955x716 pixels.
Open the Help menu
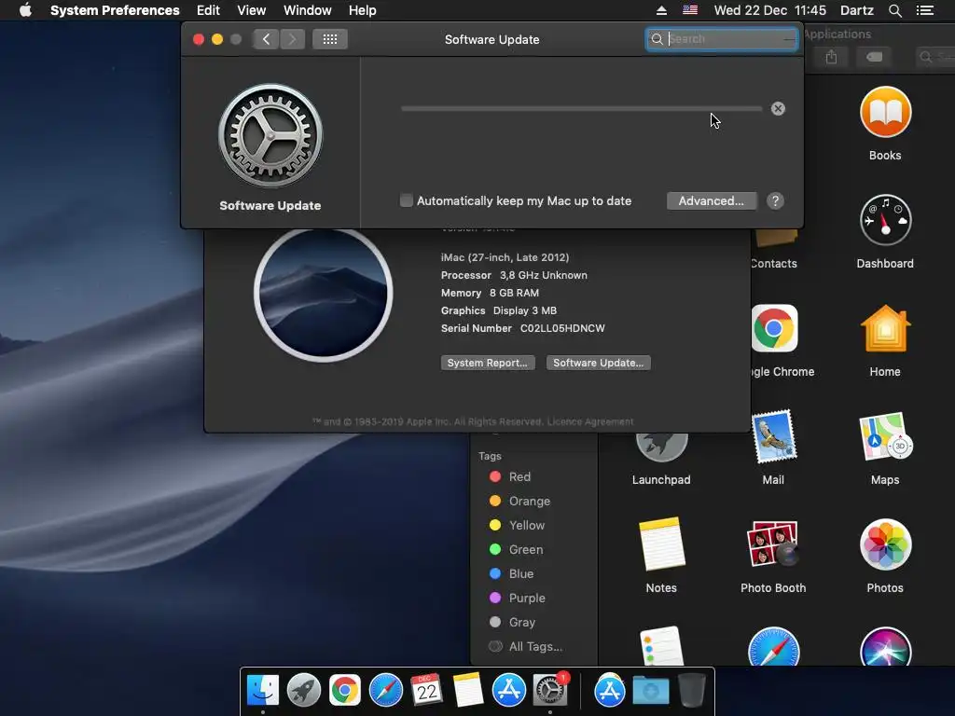pyautogui.click(x=363, y=10)
